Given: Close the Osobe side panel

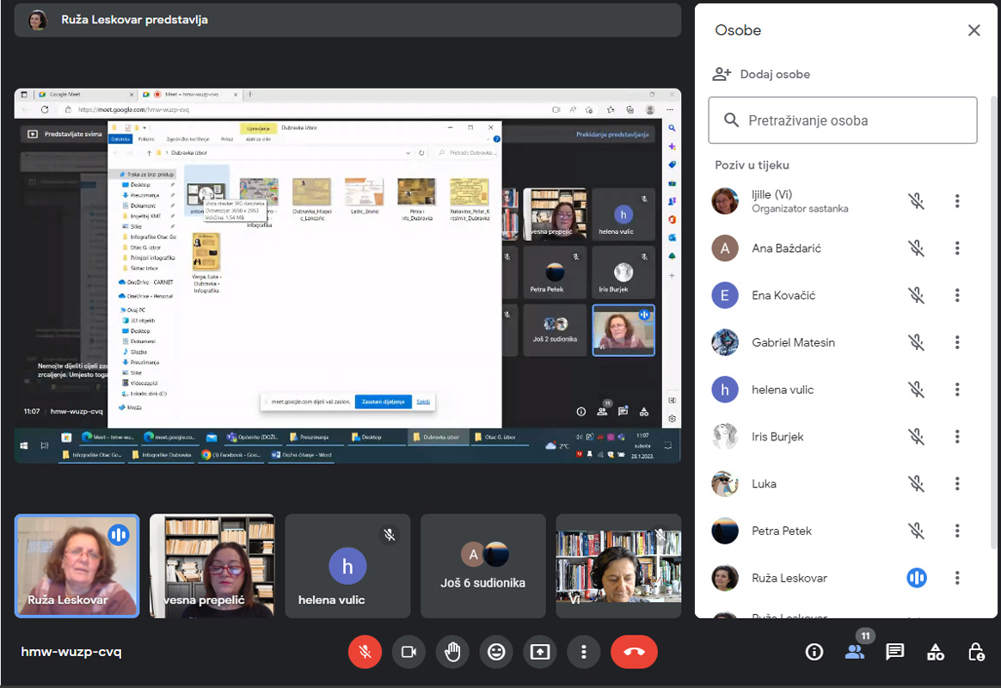Looking at the screenshot, I should pos(973,31).
